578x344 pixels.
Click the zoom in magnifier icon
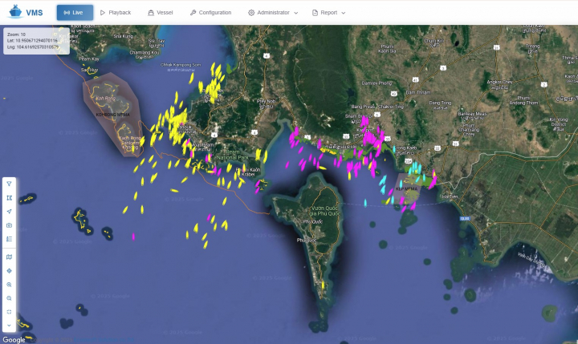click(x=9, y=285)
